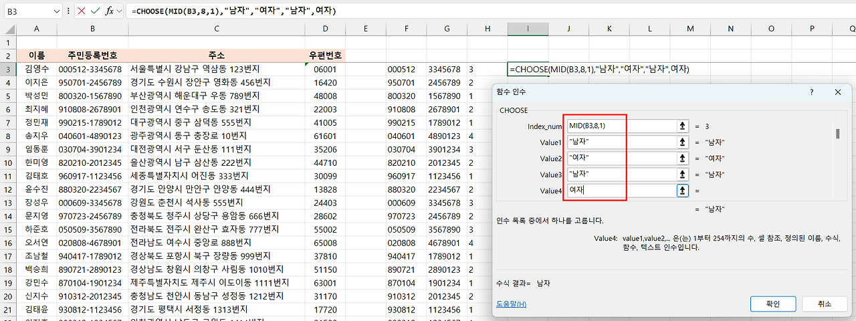Expand the formula bar dropdown arrow
856x321 pixels.
click(x=120, y=11)
